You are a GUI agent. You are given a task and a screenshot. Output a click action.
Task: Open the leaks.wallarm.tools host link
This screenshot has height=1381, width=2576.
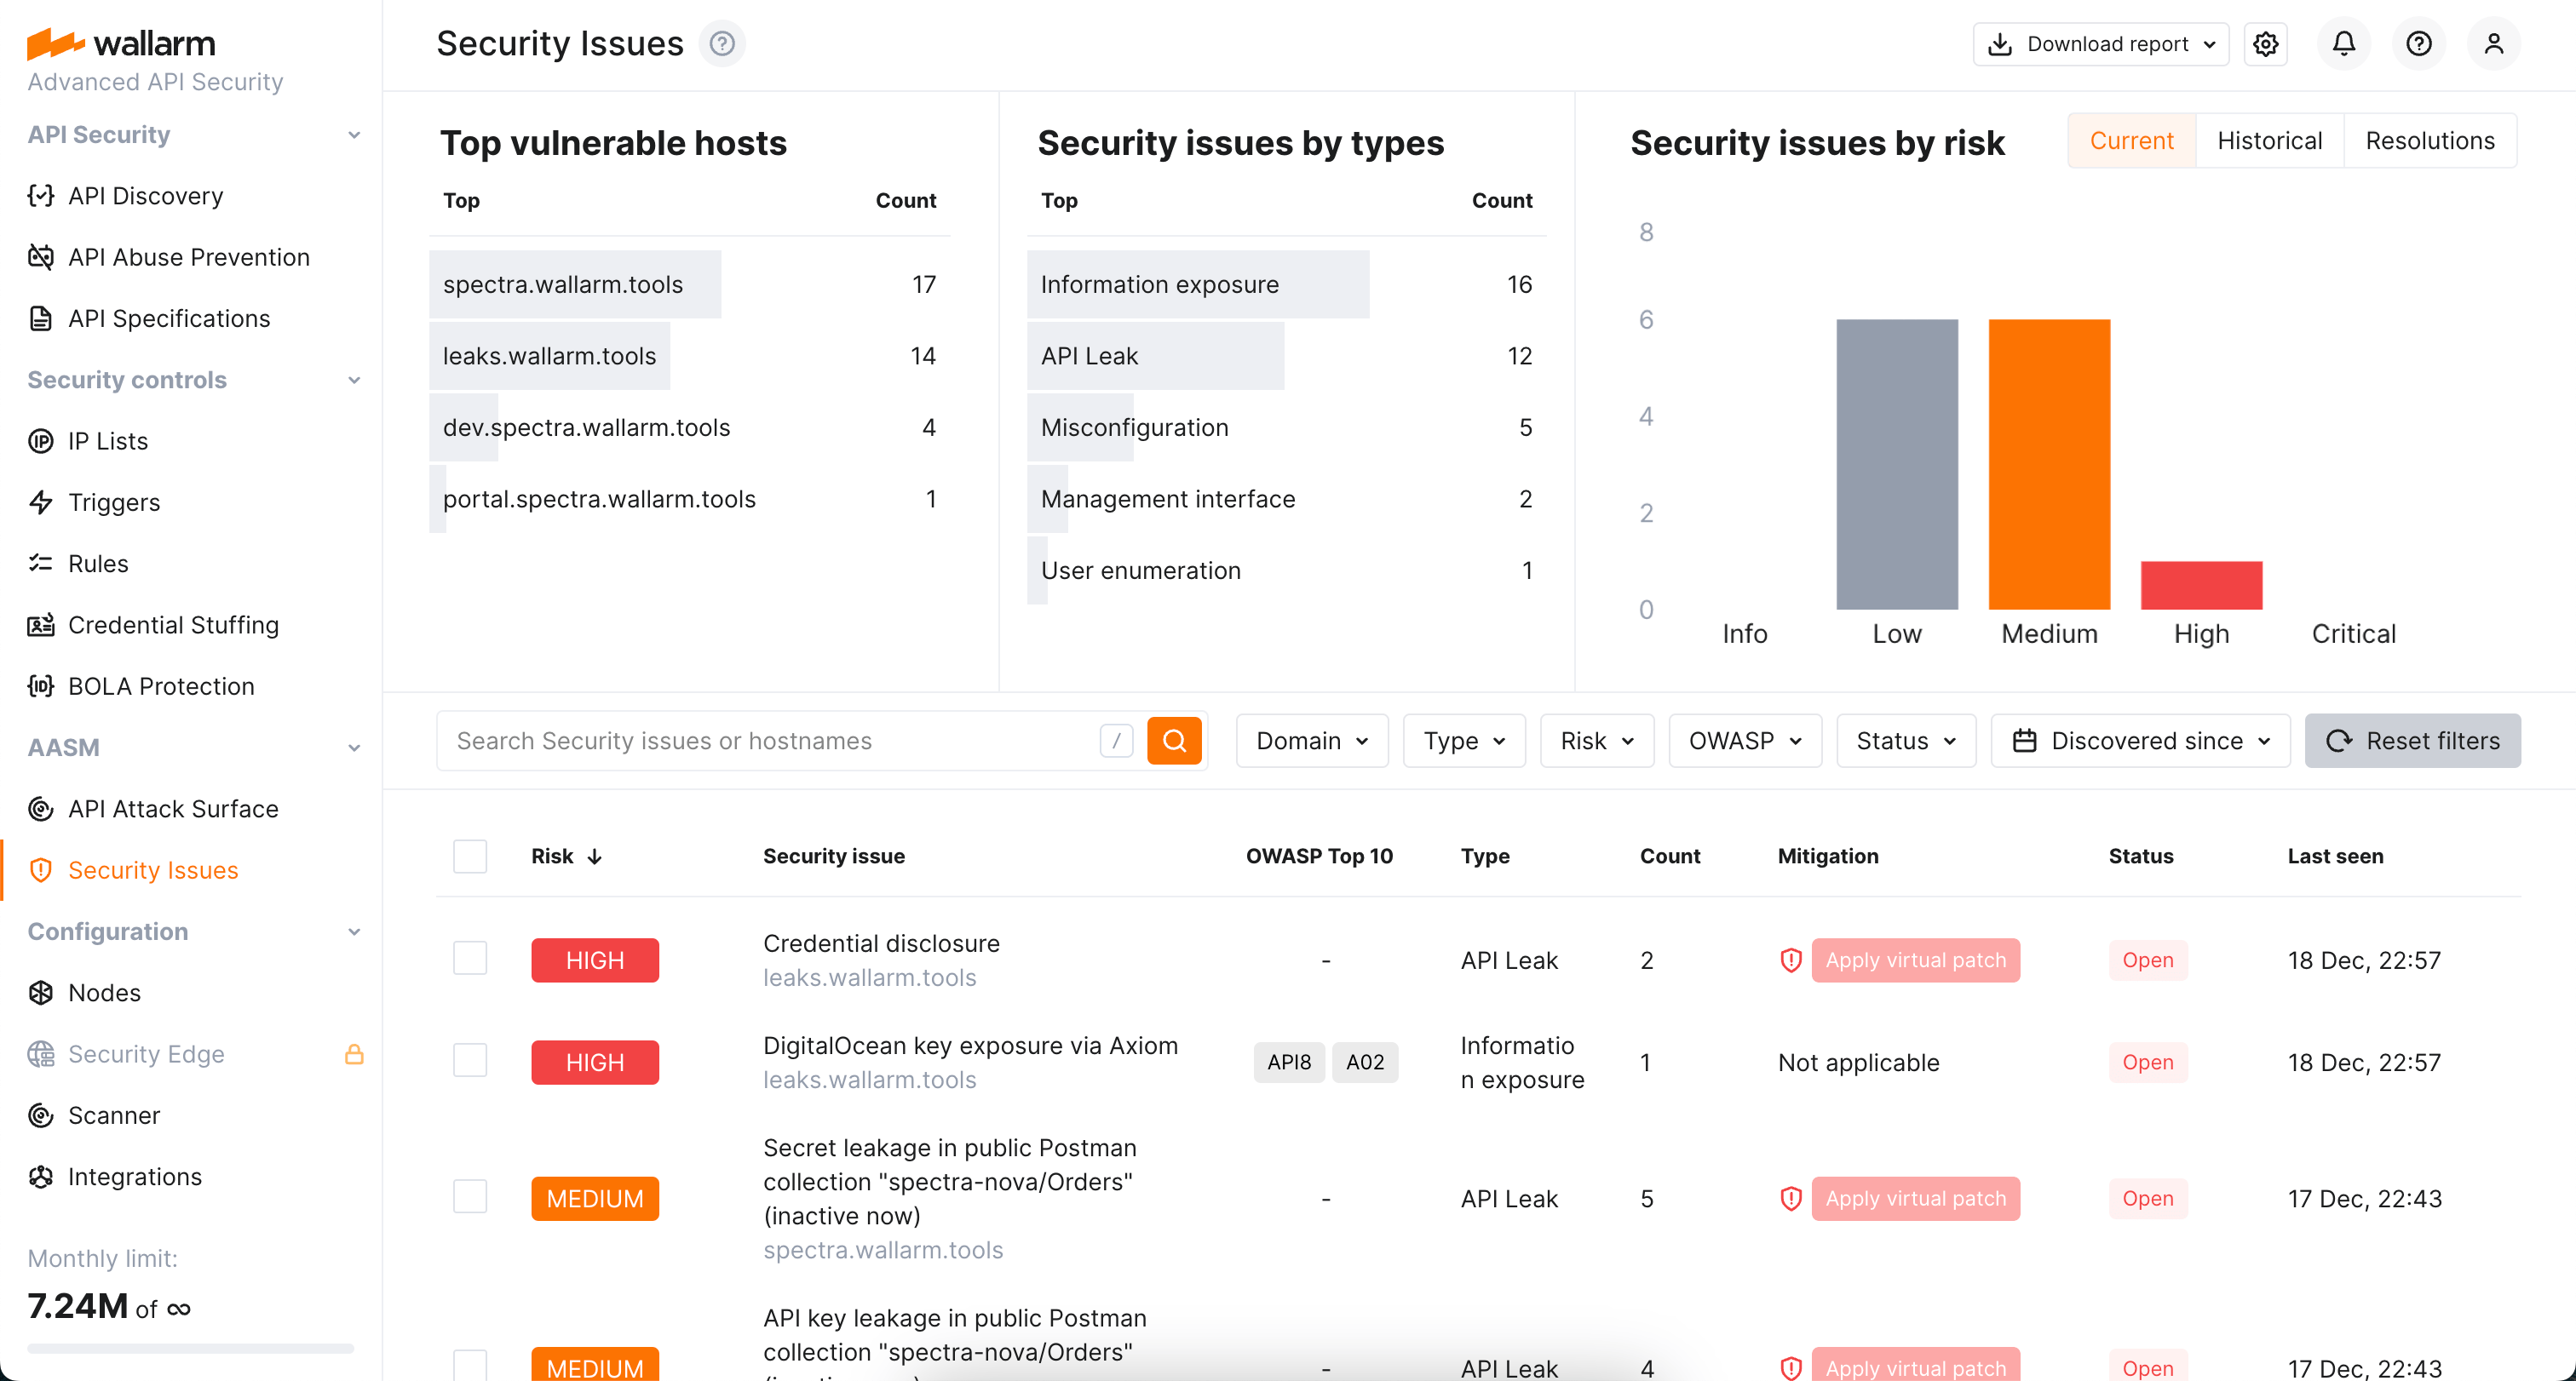point(868,977)
